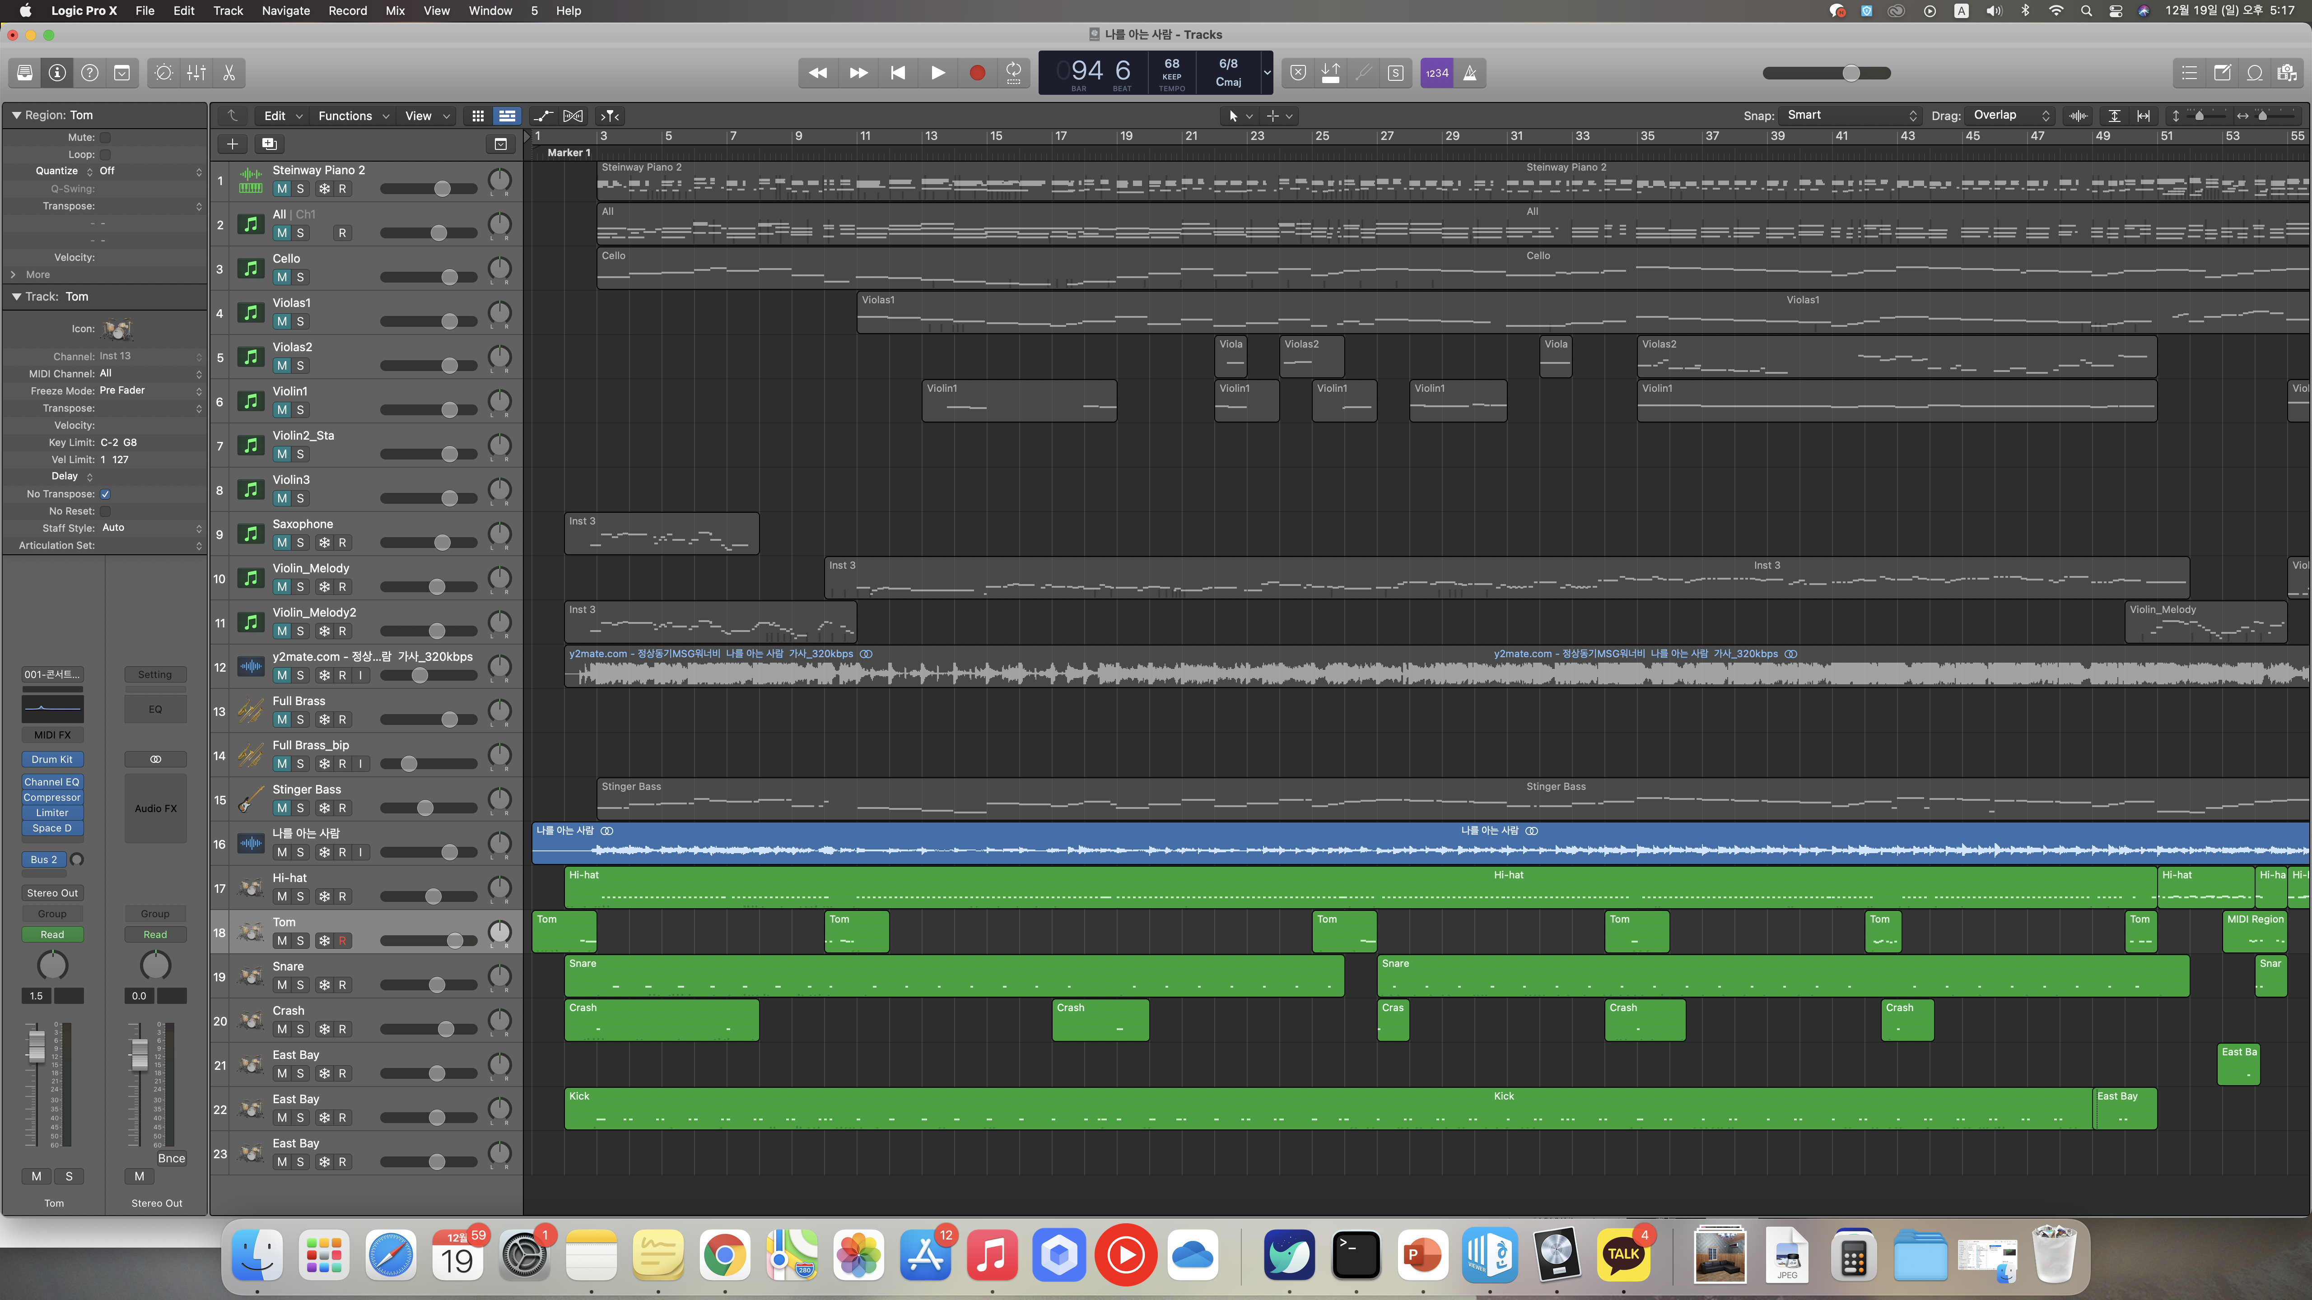This screenshot has width=2312, height=1300.
Task: Open the Edit dropdown menu in Tracks area
Action: pos(284,116)
